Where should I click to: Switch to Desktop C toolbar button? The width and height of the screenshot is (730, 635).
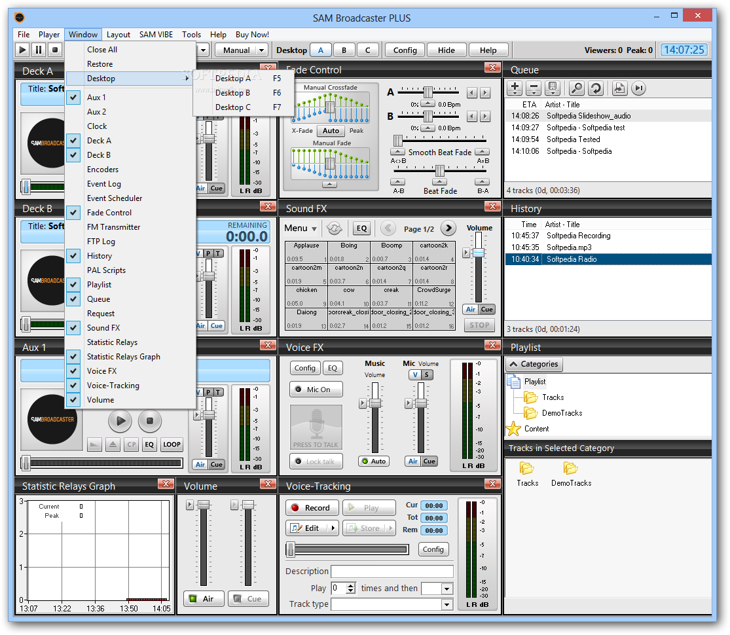point(368,50)
